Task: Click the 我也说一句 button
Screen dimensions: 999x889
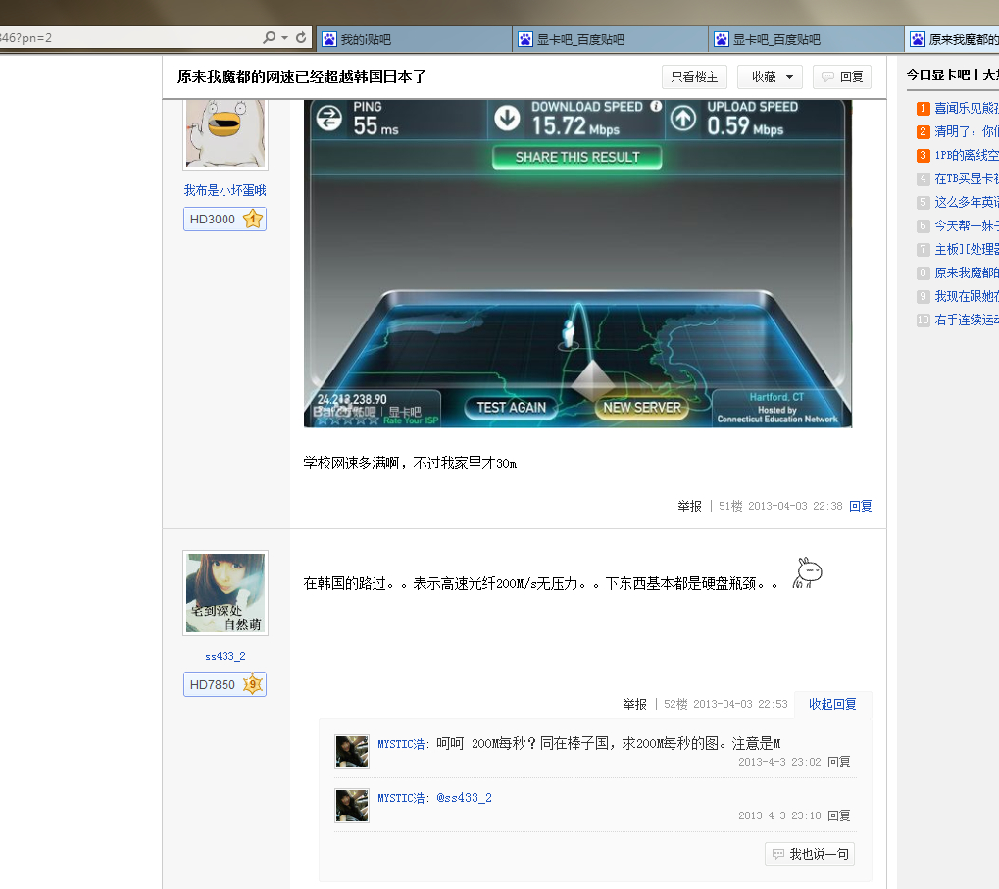Action: coord(810,854)
